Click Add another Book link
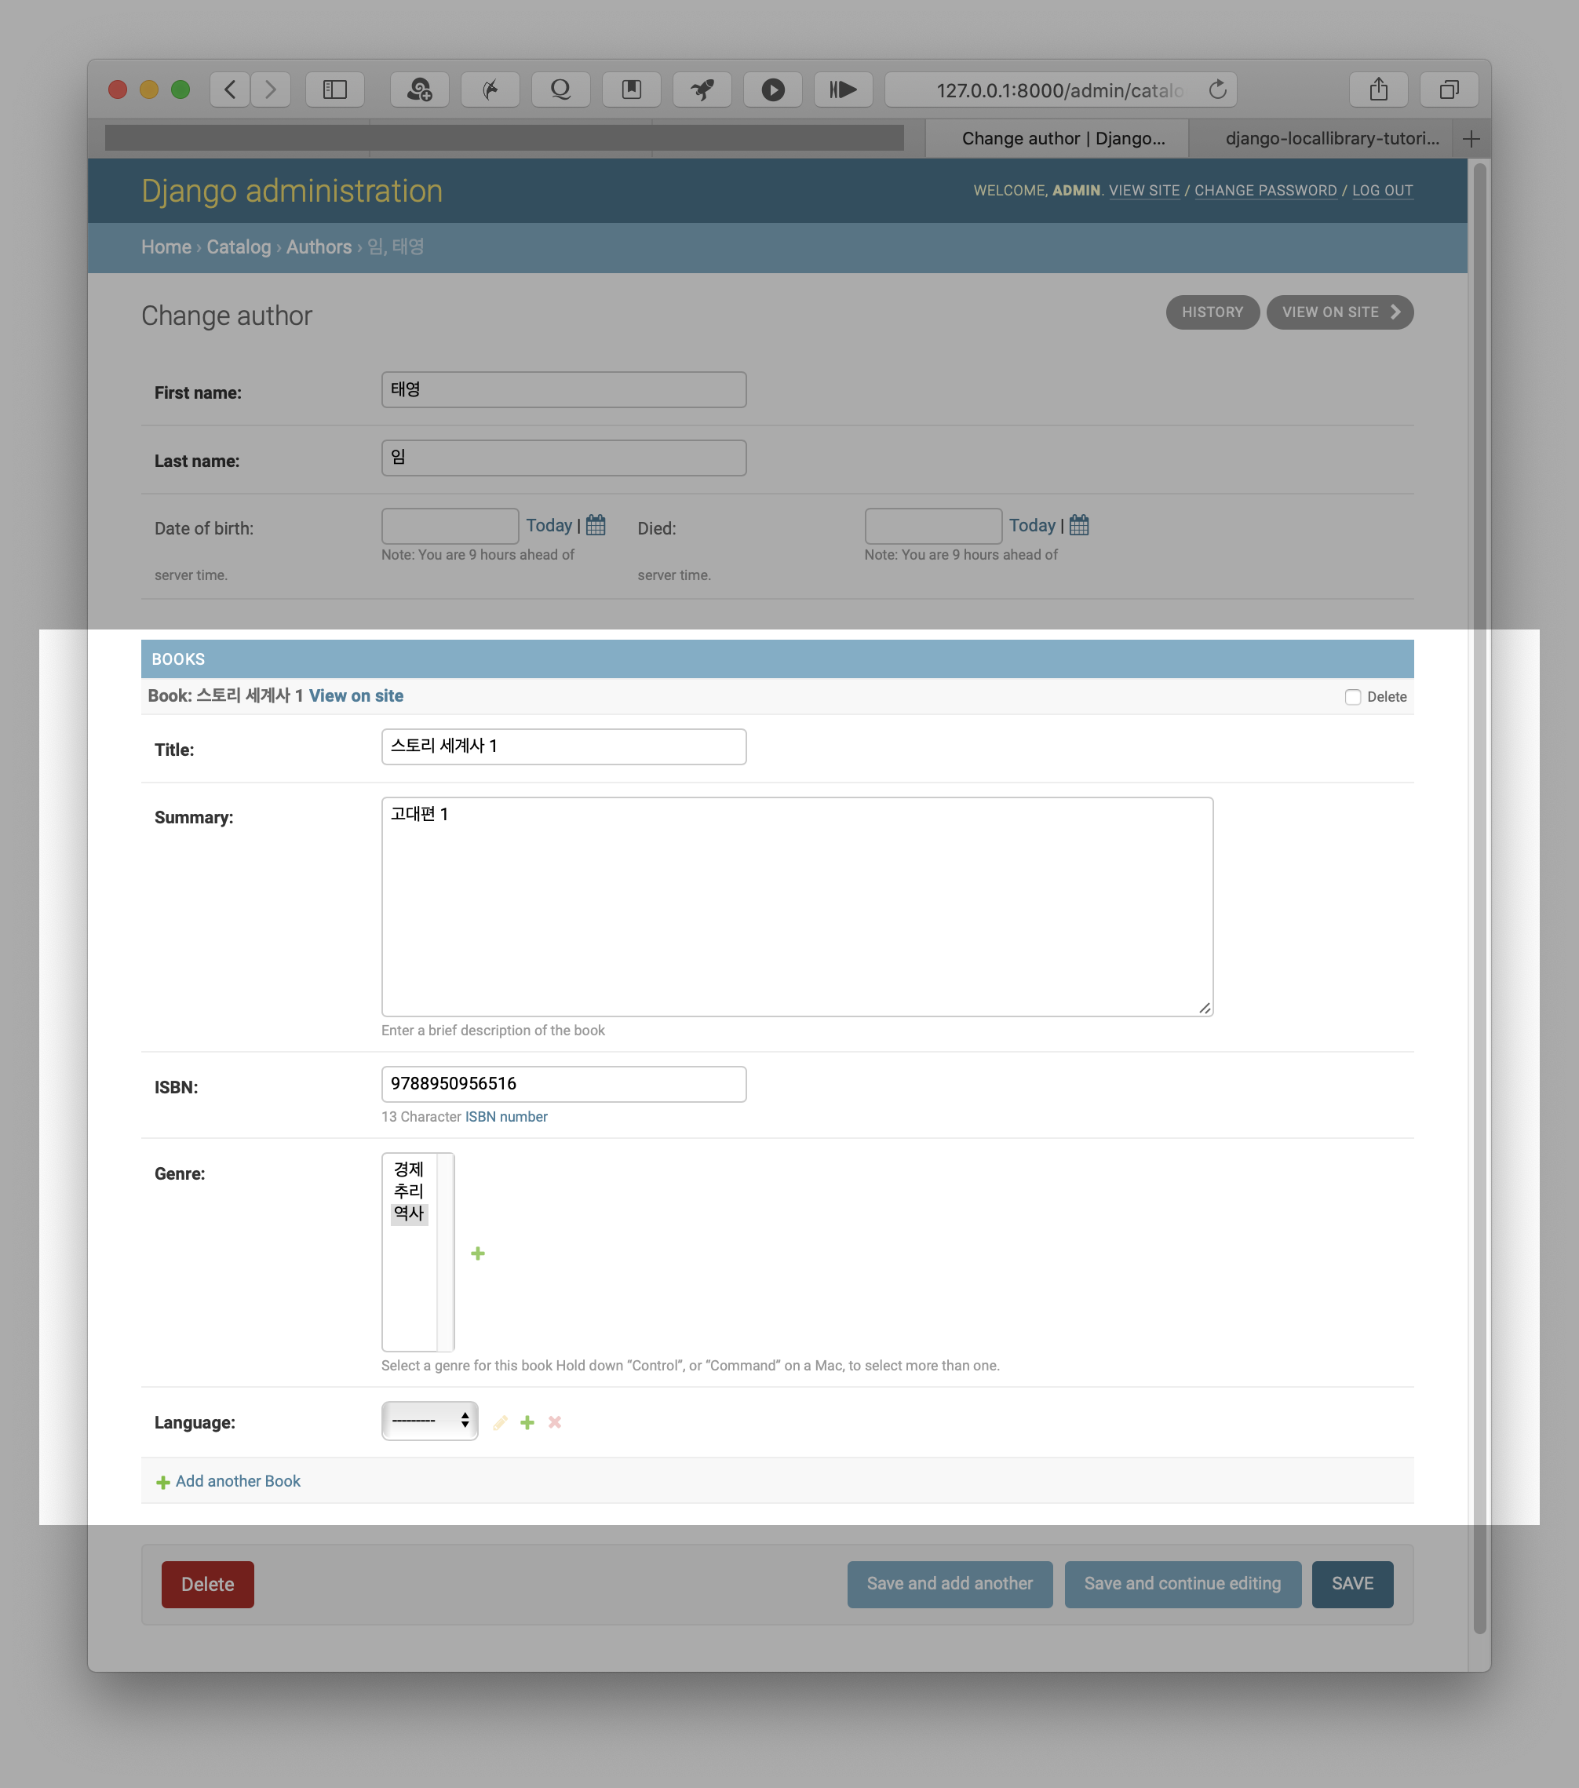 pyautogui.click(x=237, y=1481)
